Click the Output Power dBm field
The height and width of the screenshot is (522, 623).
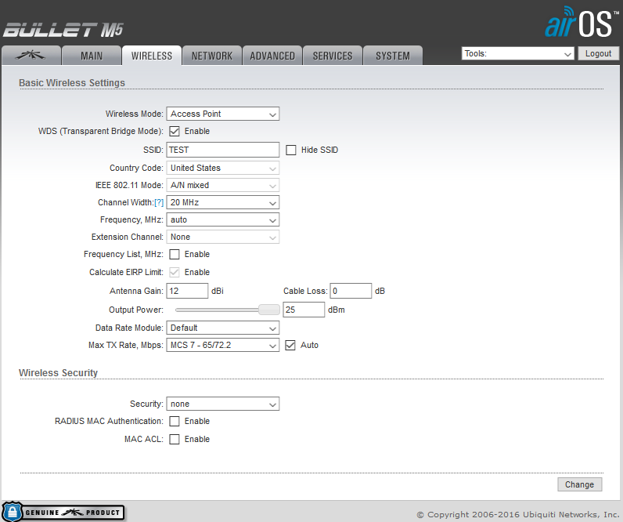(304, 310)
